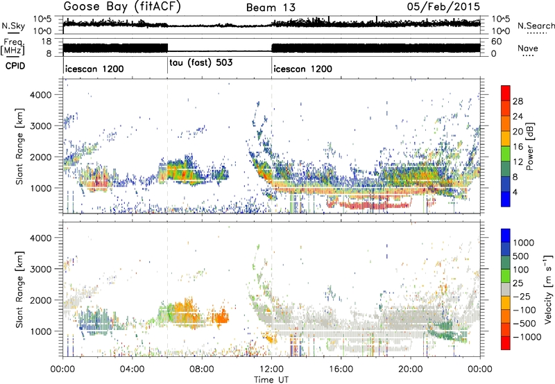Click the "20:00" time tick label
The image size is (555, 384).
click(410, 369)
